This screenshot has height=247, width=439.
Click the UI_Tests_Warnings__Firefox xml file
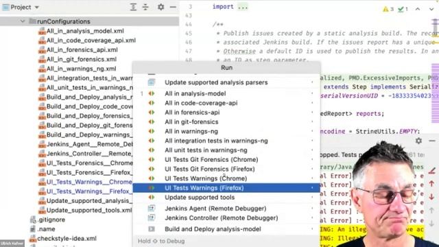(89, 191)
